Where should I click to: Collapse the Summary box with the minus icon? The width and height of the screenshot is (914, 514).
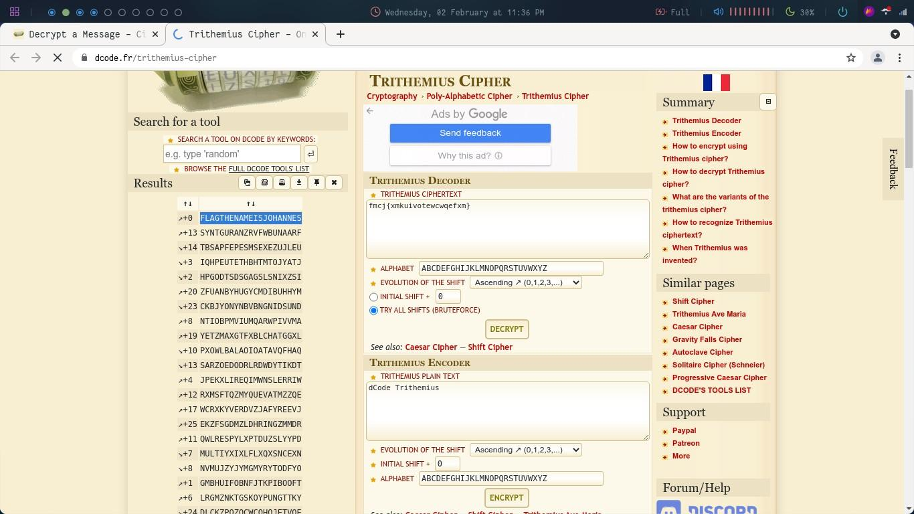768,102
